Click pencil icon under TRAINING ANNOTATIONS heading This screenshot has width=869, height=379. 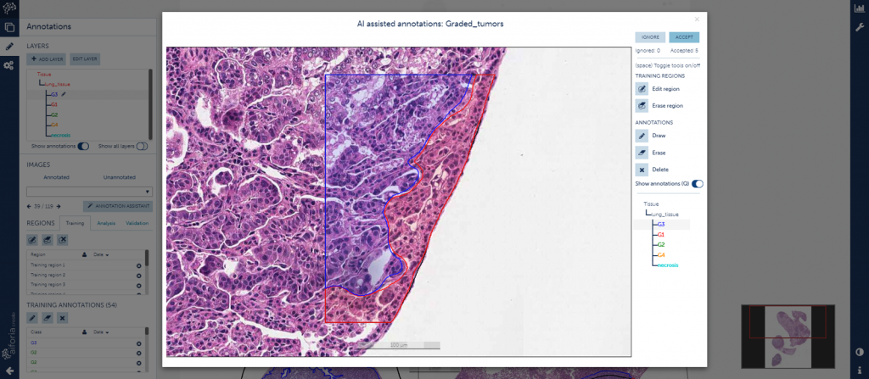(x=32, y=318)
